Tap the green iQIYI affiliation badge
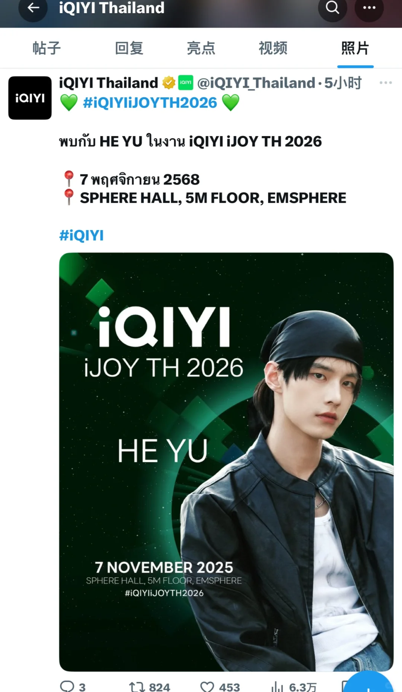The width and height of the screenshot is (402, 692). tap(186, 83)
